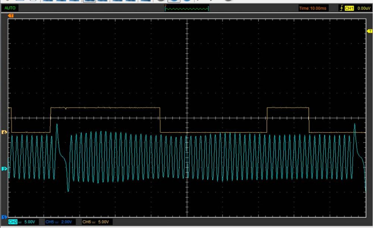
Task: Click the channel 6 ground level marker
Action: click(4, 132)
